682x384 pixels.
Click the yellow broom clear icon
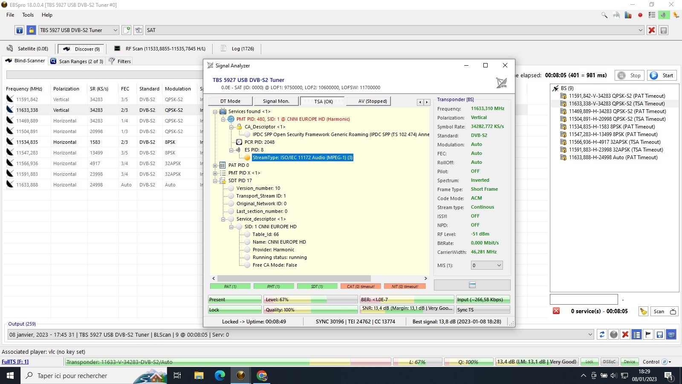pyautogui.click(x=643, y=311)
